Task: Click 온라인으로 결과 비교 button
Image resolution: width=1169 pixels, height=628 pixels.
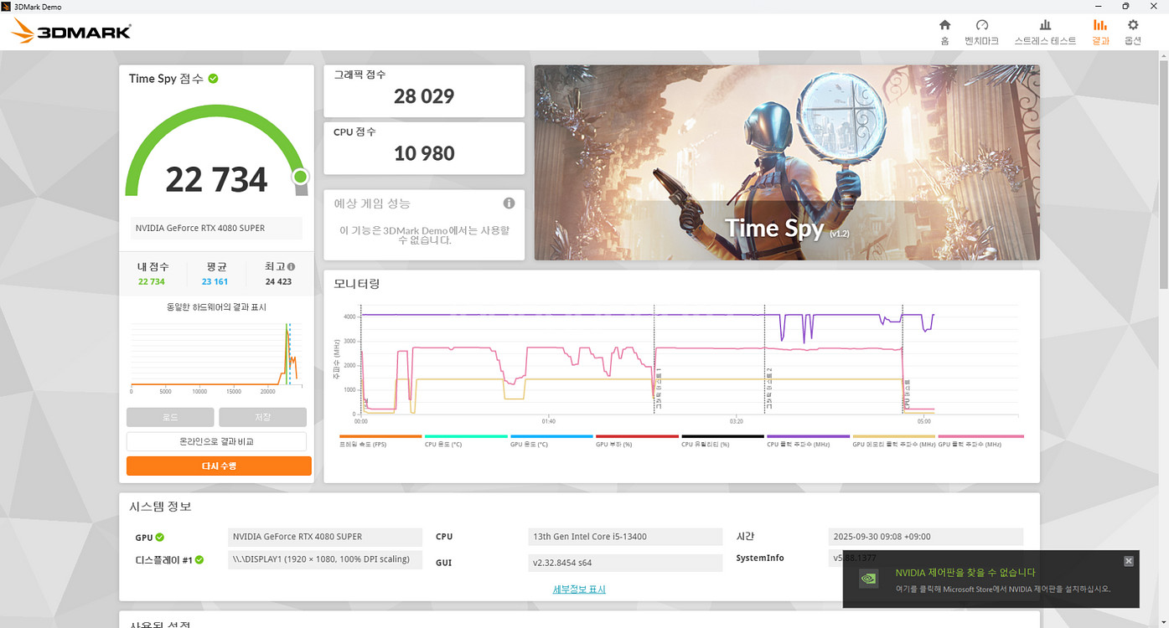Action: [216, 441]
